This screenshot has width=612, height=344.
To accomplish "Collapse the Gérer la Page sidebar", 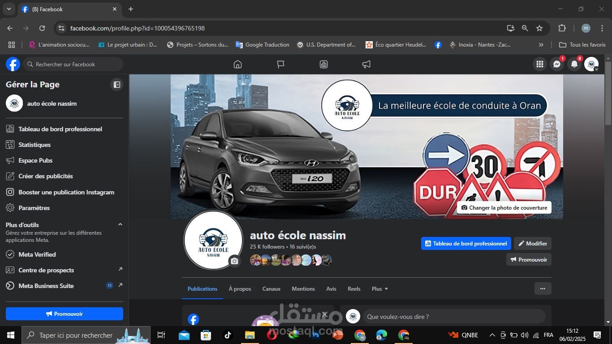I will 116,84.
